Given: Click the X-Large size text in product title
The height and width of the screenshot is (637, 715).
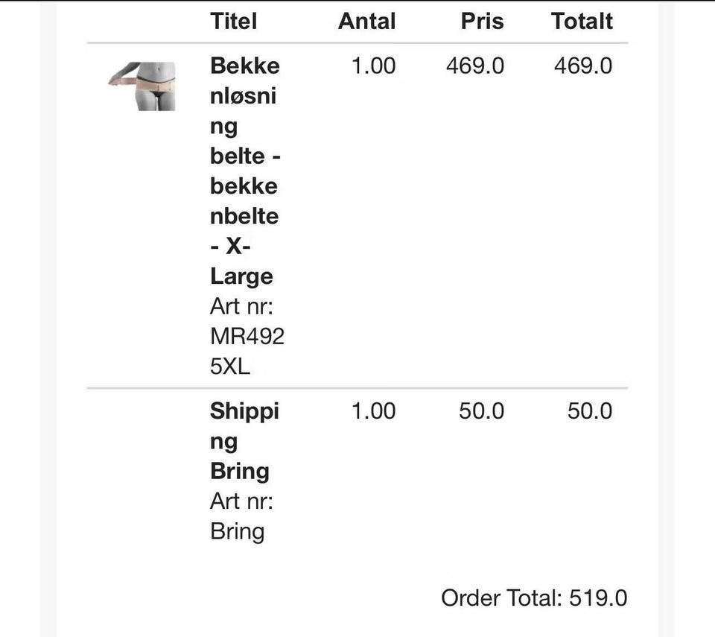Looking at the screenshot, I should point(241,262).
